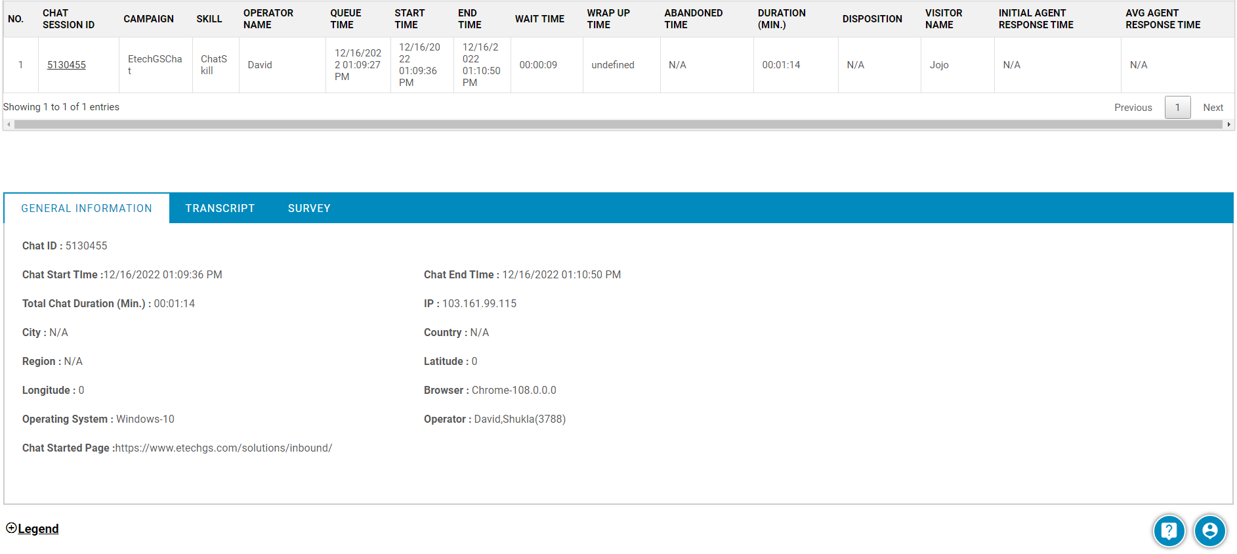Switch to the Transcript tab

pyautogui.click(x=220, y=208)
